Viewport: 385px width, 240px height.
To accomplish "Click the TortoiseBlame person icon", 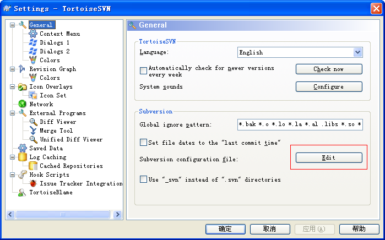I will [22, 193].
